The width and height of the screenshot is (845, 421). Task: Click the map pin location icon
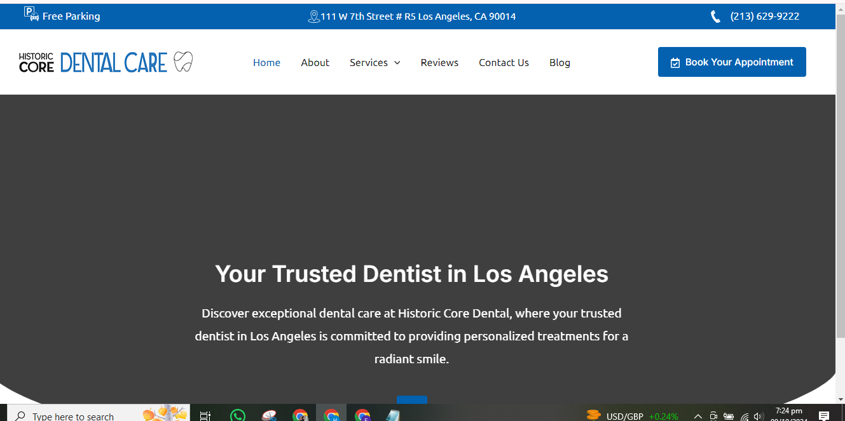(313, 17)
